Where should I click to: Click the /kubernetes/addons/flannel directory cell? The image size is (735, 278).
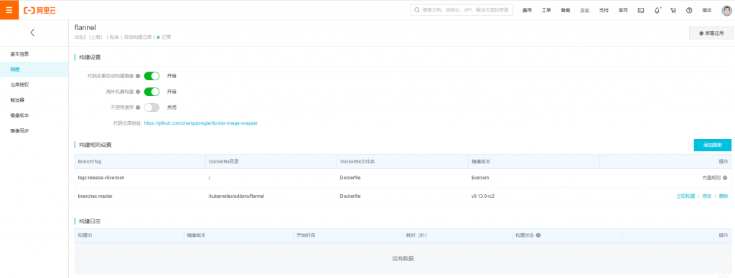click(x=236, y=196)
